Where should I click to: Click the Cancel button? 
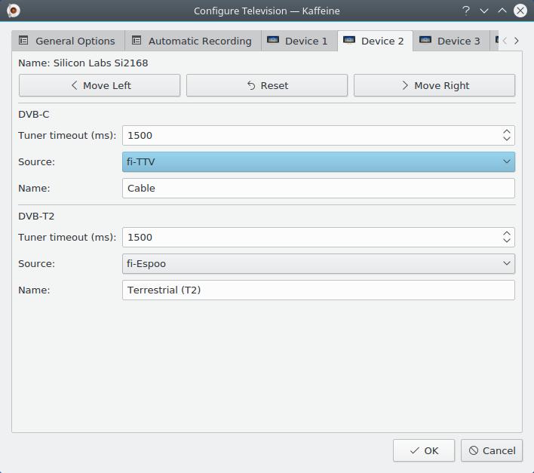tap(492, 450)
